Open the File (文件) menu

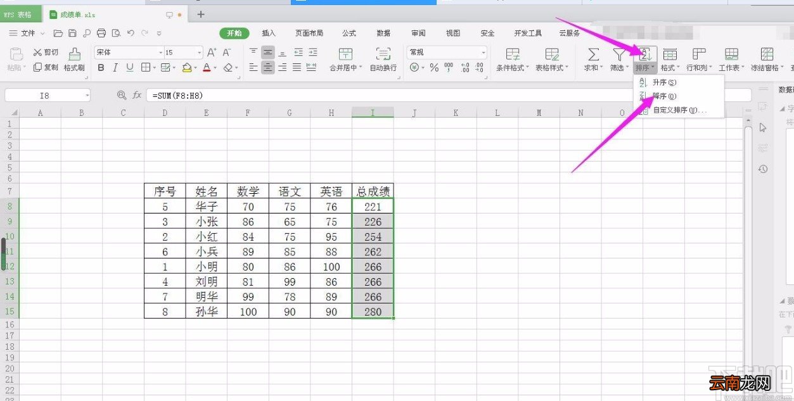(27, 33)
